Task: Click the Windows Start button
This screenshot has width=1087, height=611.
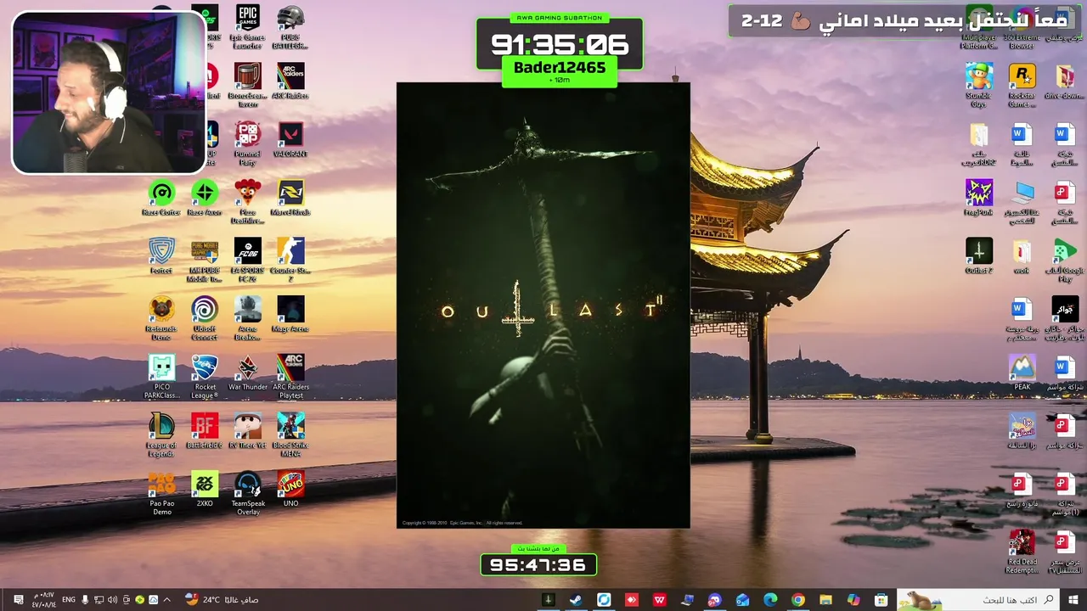Action: click(x=1073, y=600)
